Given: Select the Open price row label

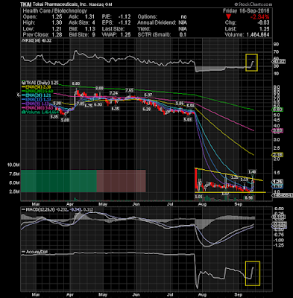Looking at the screenshot, I should coord(30,17).
